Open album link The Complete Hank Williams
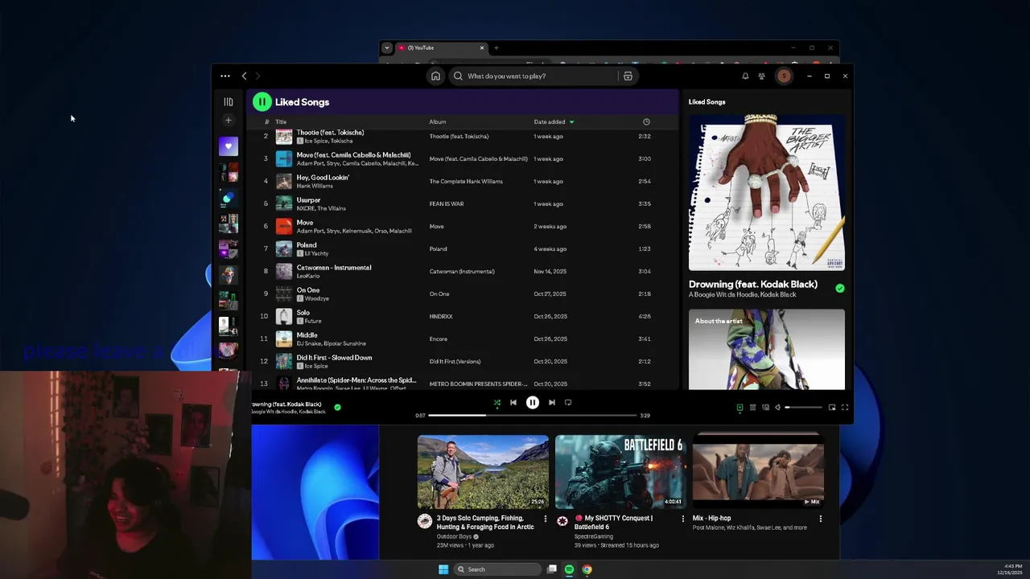The image size is (1030, 579). pos(466,182)
